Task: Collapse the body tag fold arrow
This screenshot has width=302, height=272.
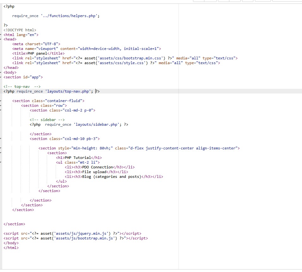Action: (1, 72)
